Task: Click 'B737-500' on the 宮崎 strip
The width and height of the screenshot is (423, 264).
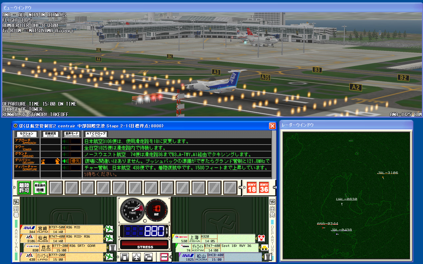Action: [x=57, y=227]
